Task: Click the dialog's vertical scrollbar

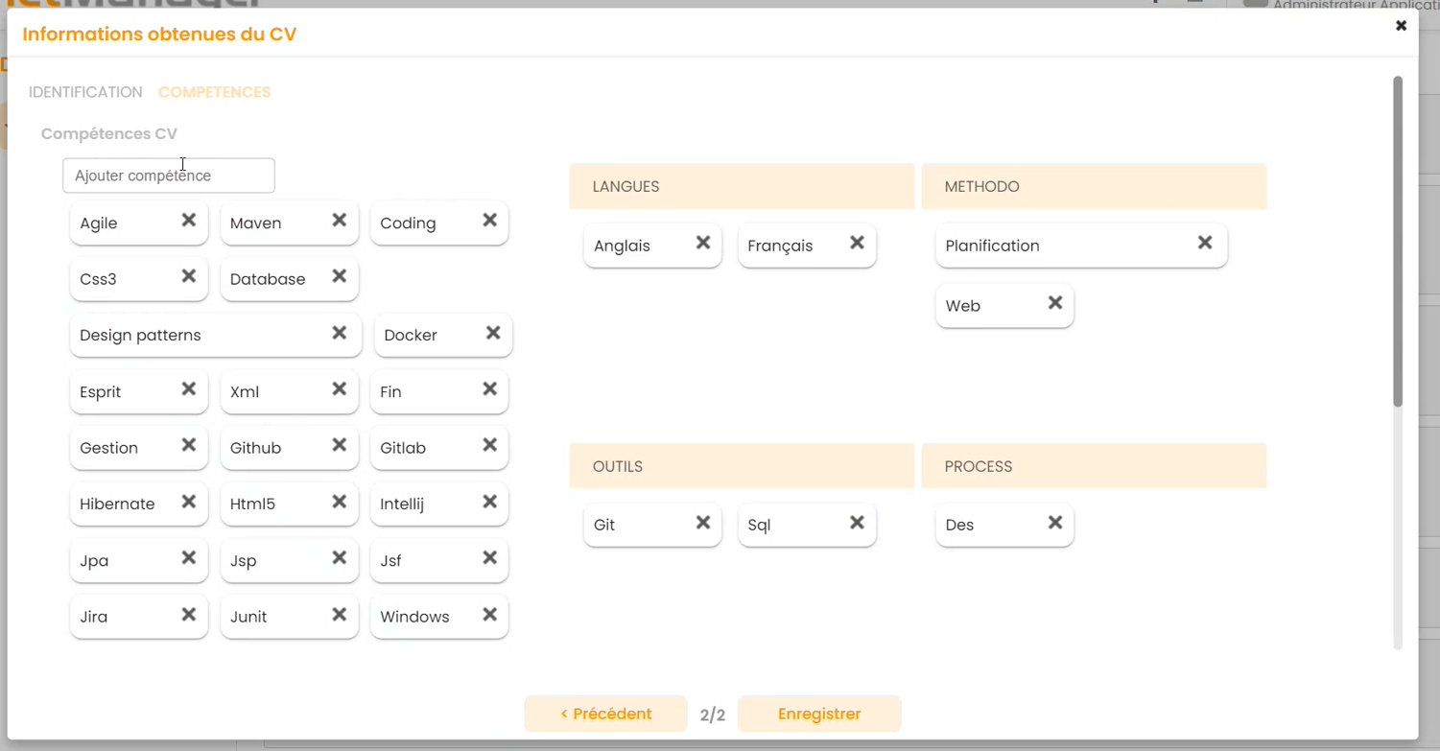Action: click(x=1398, y=240)
